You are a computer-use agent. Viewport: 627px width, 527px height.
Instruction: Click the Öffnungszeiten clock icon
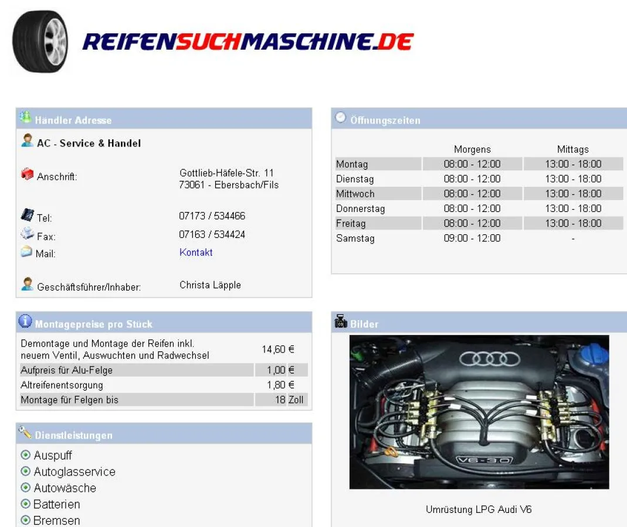click(x=340, y=118)
